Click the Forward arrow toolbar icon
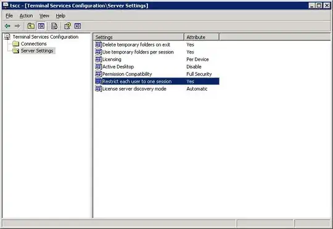 (x=17, y=26)
